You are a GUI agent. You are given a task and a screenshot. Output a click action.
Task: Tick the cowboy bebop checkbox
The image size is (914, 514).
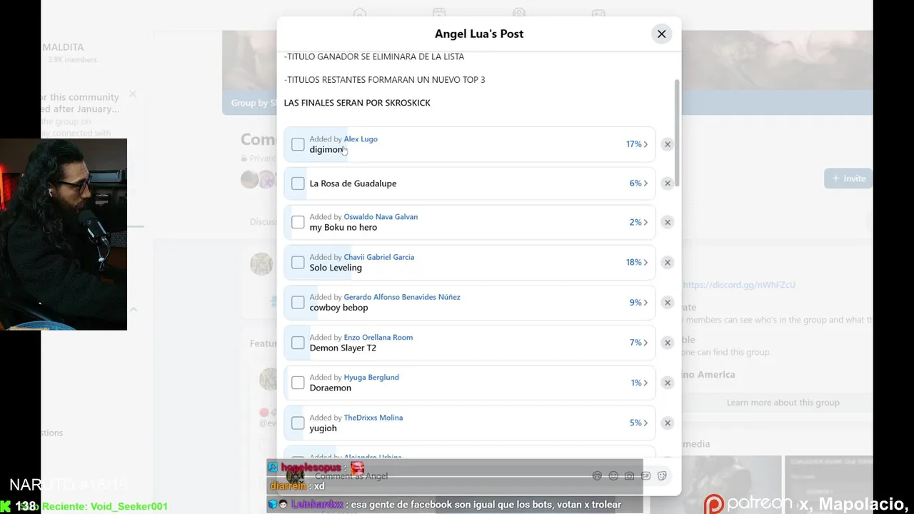tap(298, 302)
